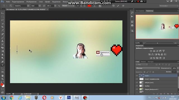Open the Character panel toggle icon
The height and width of the screenshot is (100, 179).
[100, 6]
